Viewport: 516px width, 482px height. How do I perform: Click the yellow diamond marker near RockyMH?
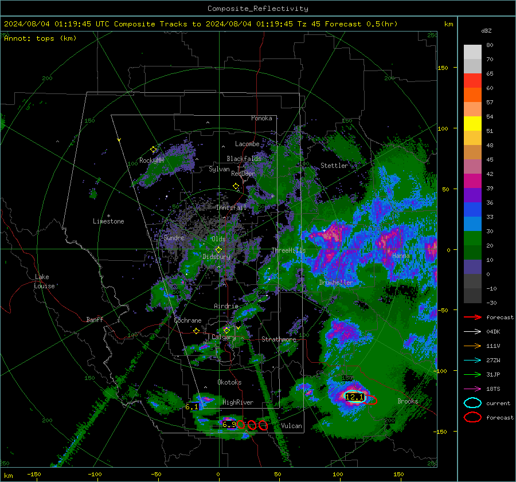pyautogui.click(x=153, y=150)
